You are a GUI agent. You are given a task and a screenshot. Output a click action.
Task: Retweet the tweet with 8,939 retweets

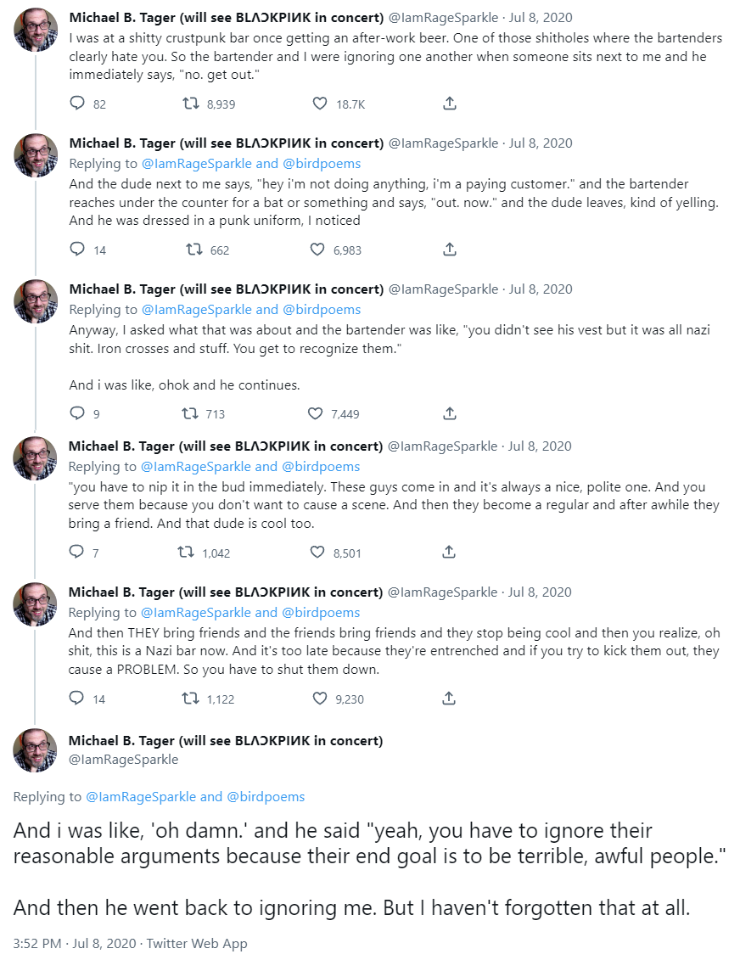(x=192, y=104)
